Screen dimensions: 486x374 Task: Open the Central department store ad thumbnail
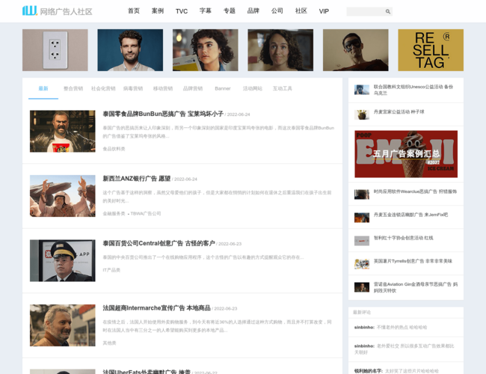(62, 260)
